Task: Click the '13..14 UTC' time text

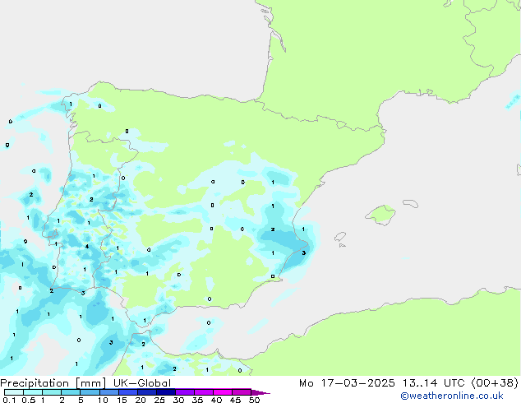Action: (x=433, y=383)
